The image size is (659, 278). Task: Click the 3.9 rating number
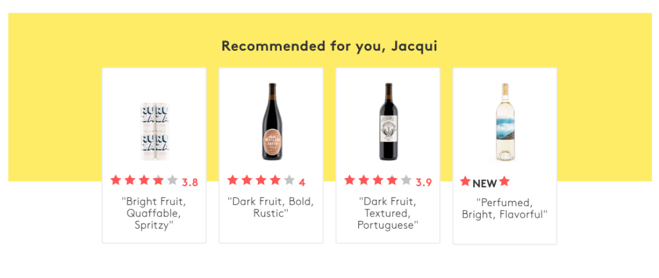(423, 182)
